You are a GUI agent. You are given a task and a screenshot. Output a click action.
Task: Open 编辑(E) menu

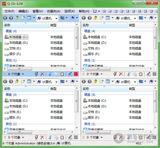point(23,11)
